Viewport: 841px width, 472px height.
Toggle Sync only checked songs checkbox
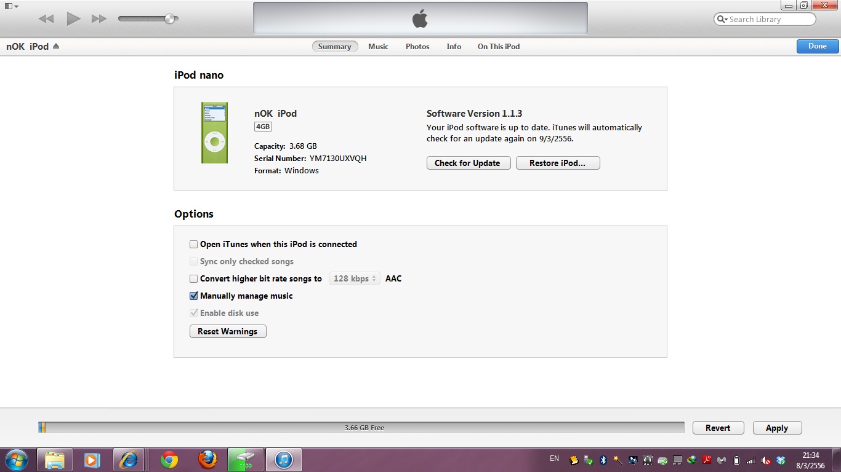coord(194,261)
